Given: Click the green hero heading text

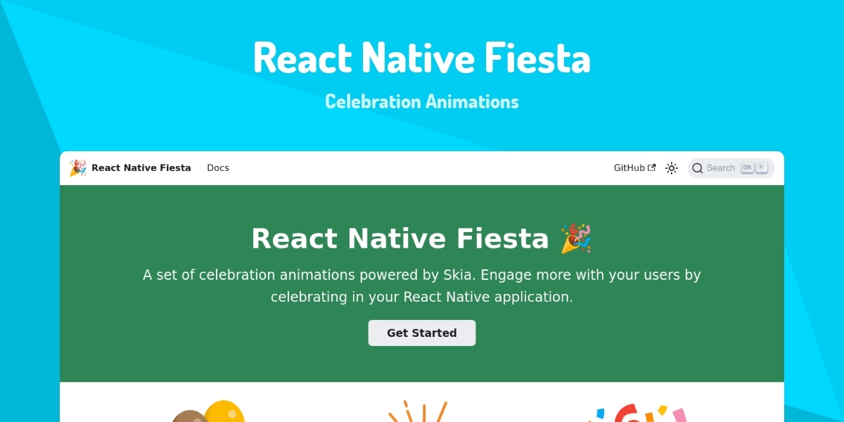Looking at the screenshot, I should 399,239.
